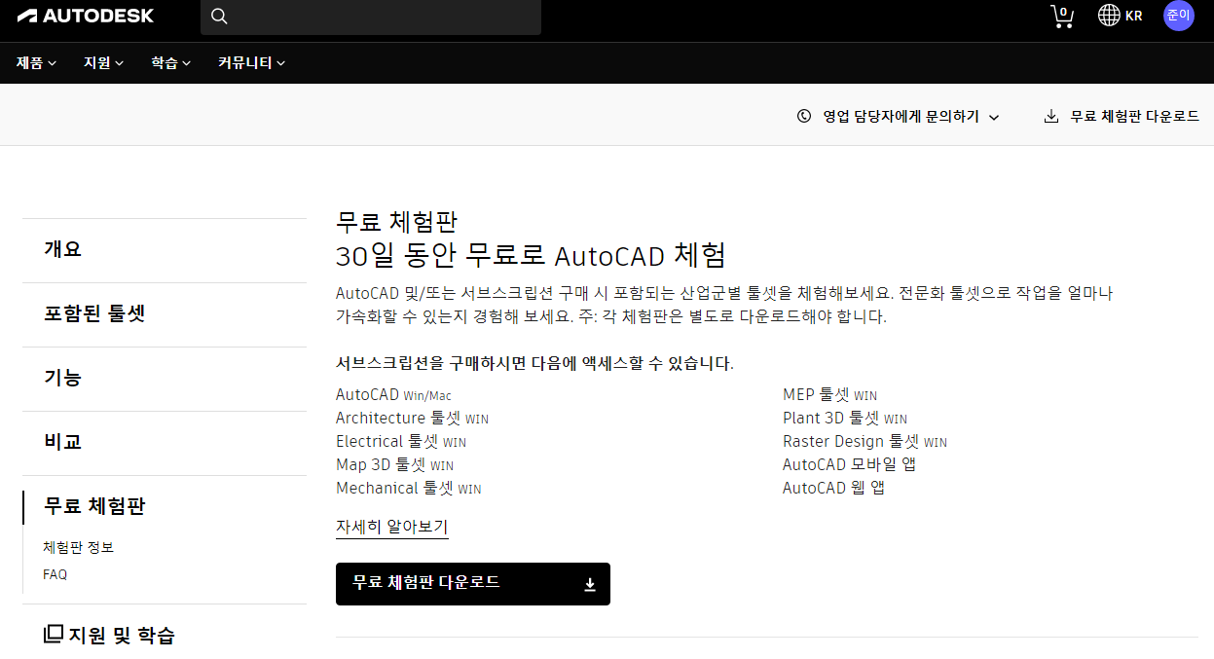
Task: Click the Raster Design 툴셋 WIN entry
Action: click(x=865, y=442)
